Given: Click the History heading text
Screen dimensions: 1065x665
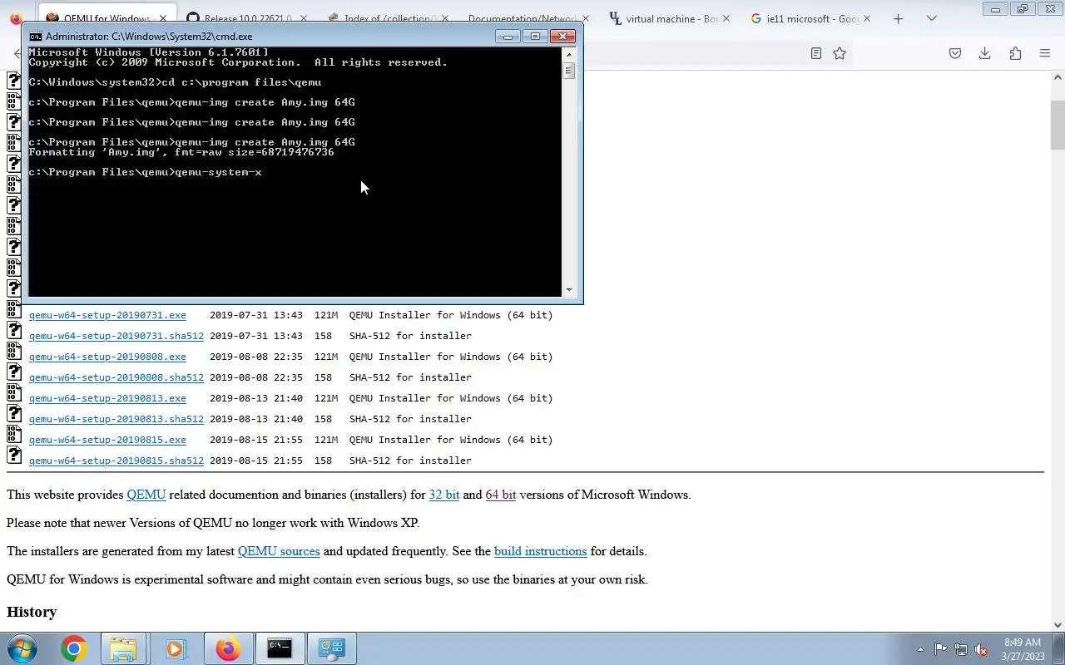Looking at the screenshot, I should (x=32, y=612).
